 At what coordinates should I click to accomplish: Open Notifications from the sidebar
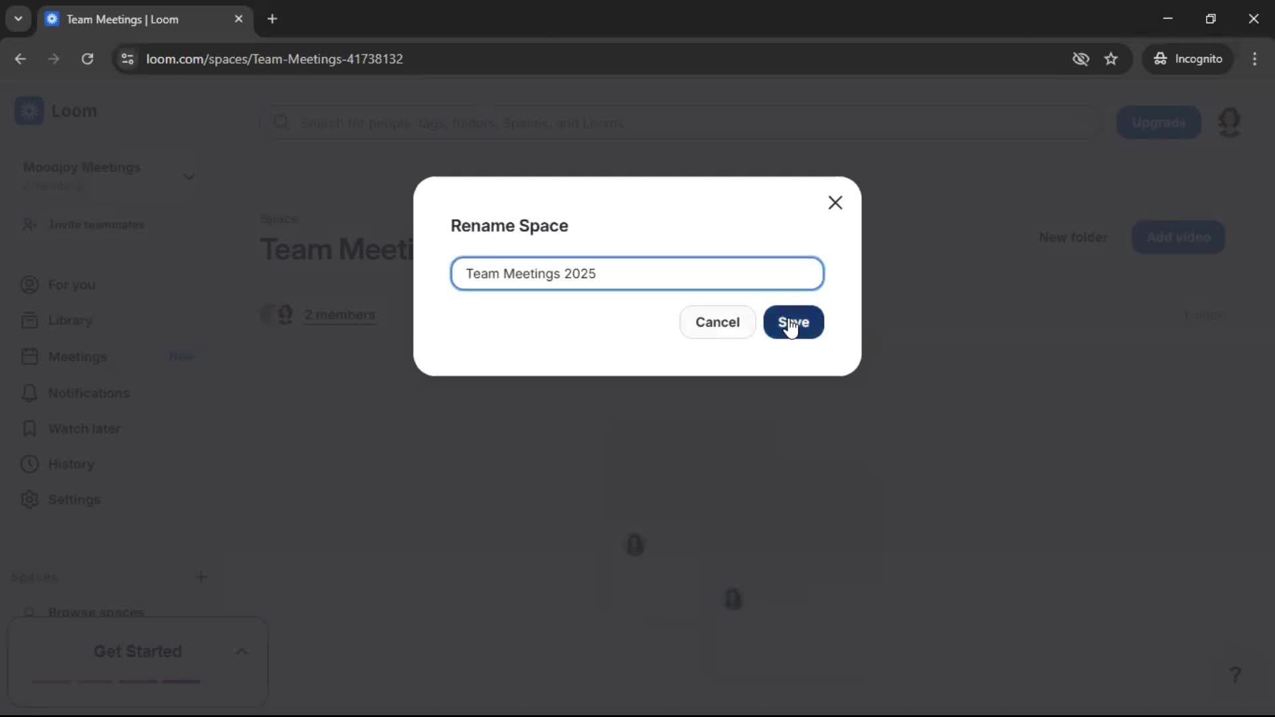[x=89, y=393]
